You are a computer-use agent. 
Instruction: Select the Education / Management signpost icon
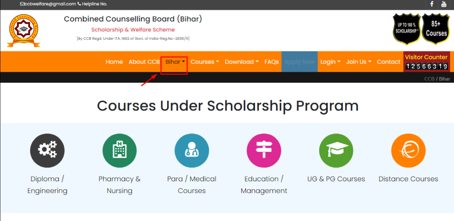point(264,151)
